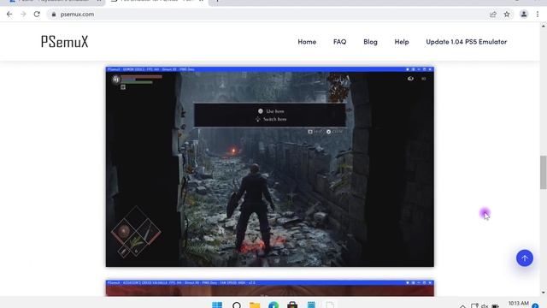The height and width of the screenshot is (308, 547).
Task: Open Microsoft Edge from the taskbar
Action: [x=273, y=305]
